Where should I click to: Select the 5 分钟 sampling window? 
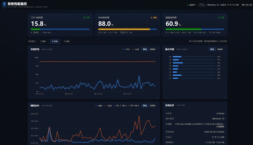tap(67, 41)
